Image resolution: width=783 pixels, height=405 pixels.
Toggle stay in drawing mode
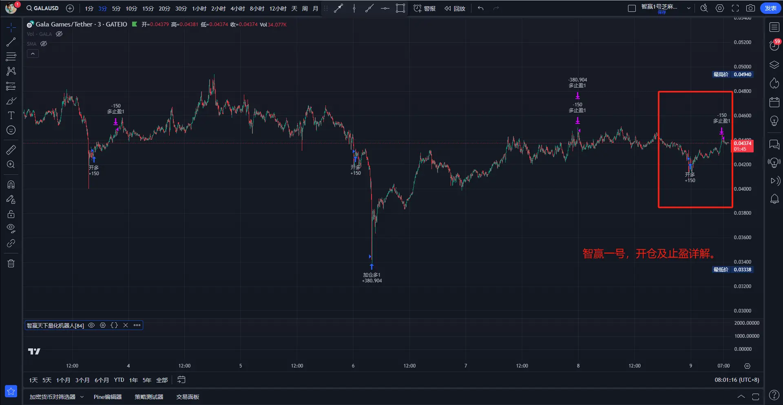11,199
